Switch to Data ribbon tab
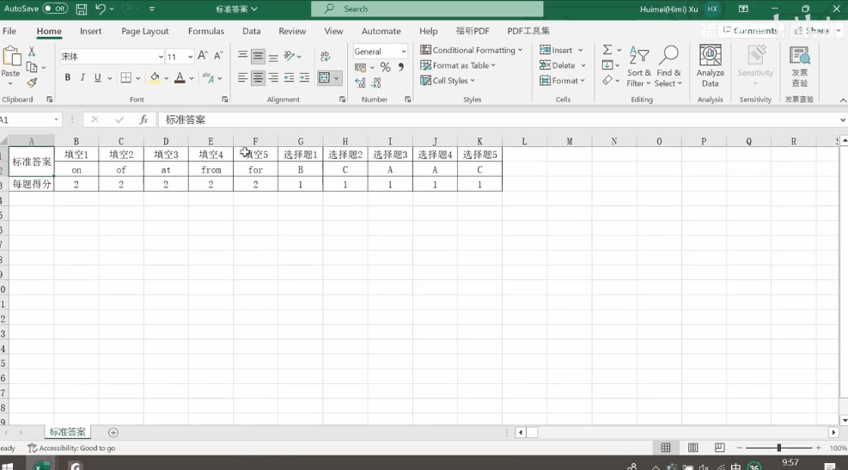 pos(251,31)
